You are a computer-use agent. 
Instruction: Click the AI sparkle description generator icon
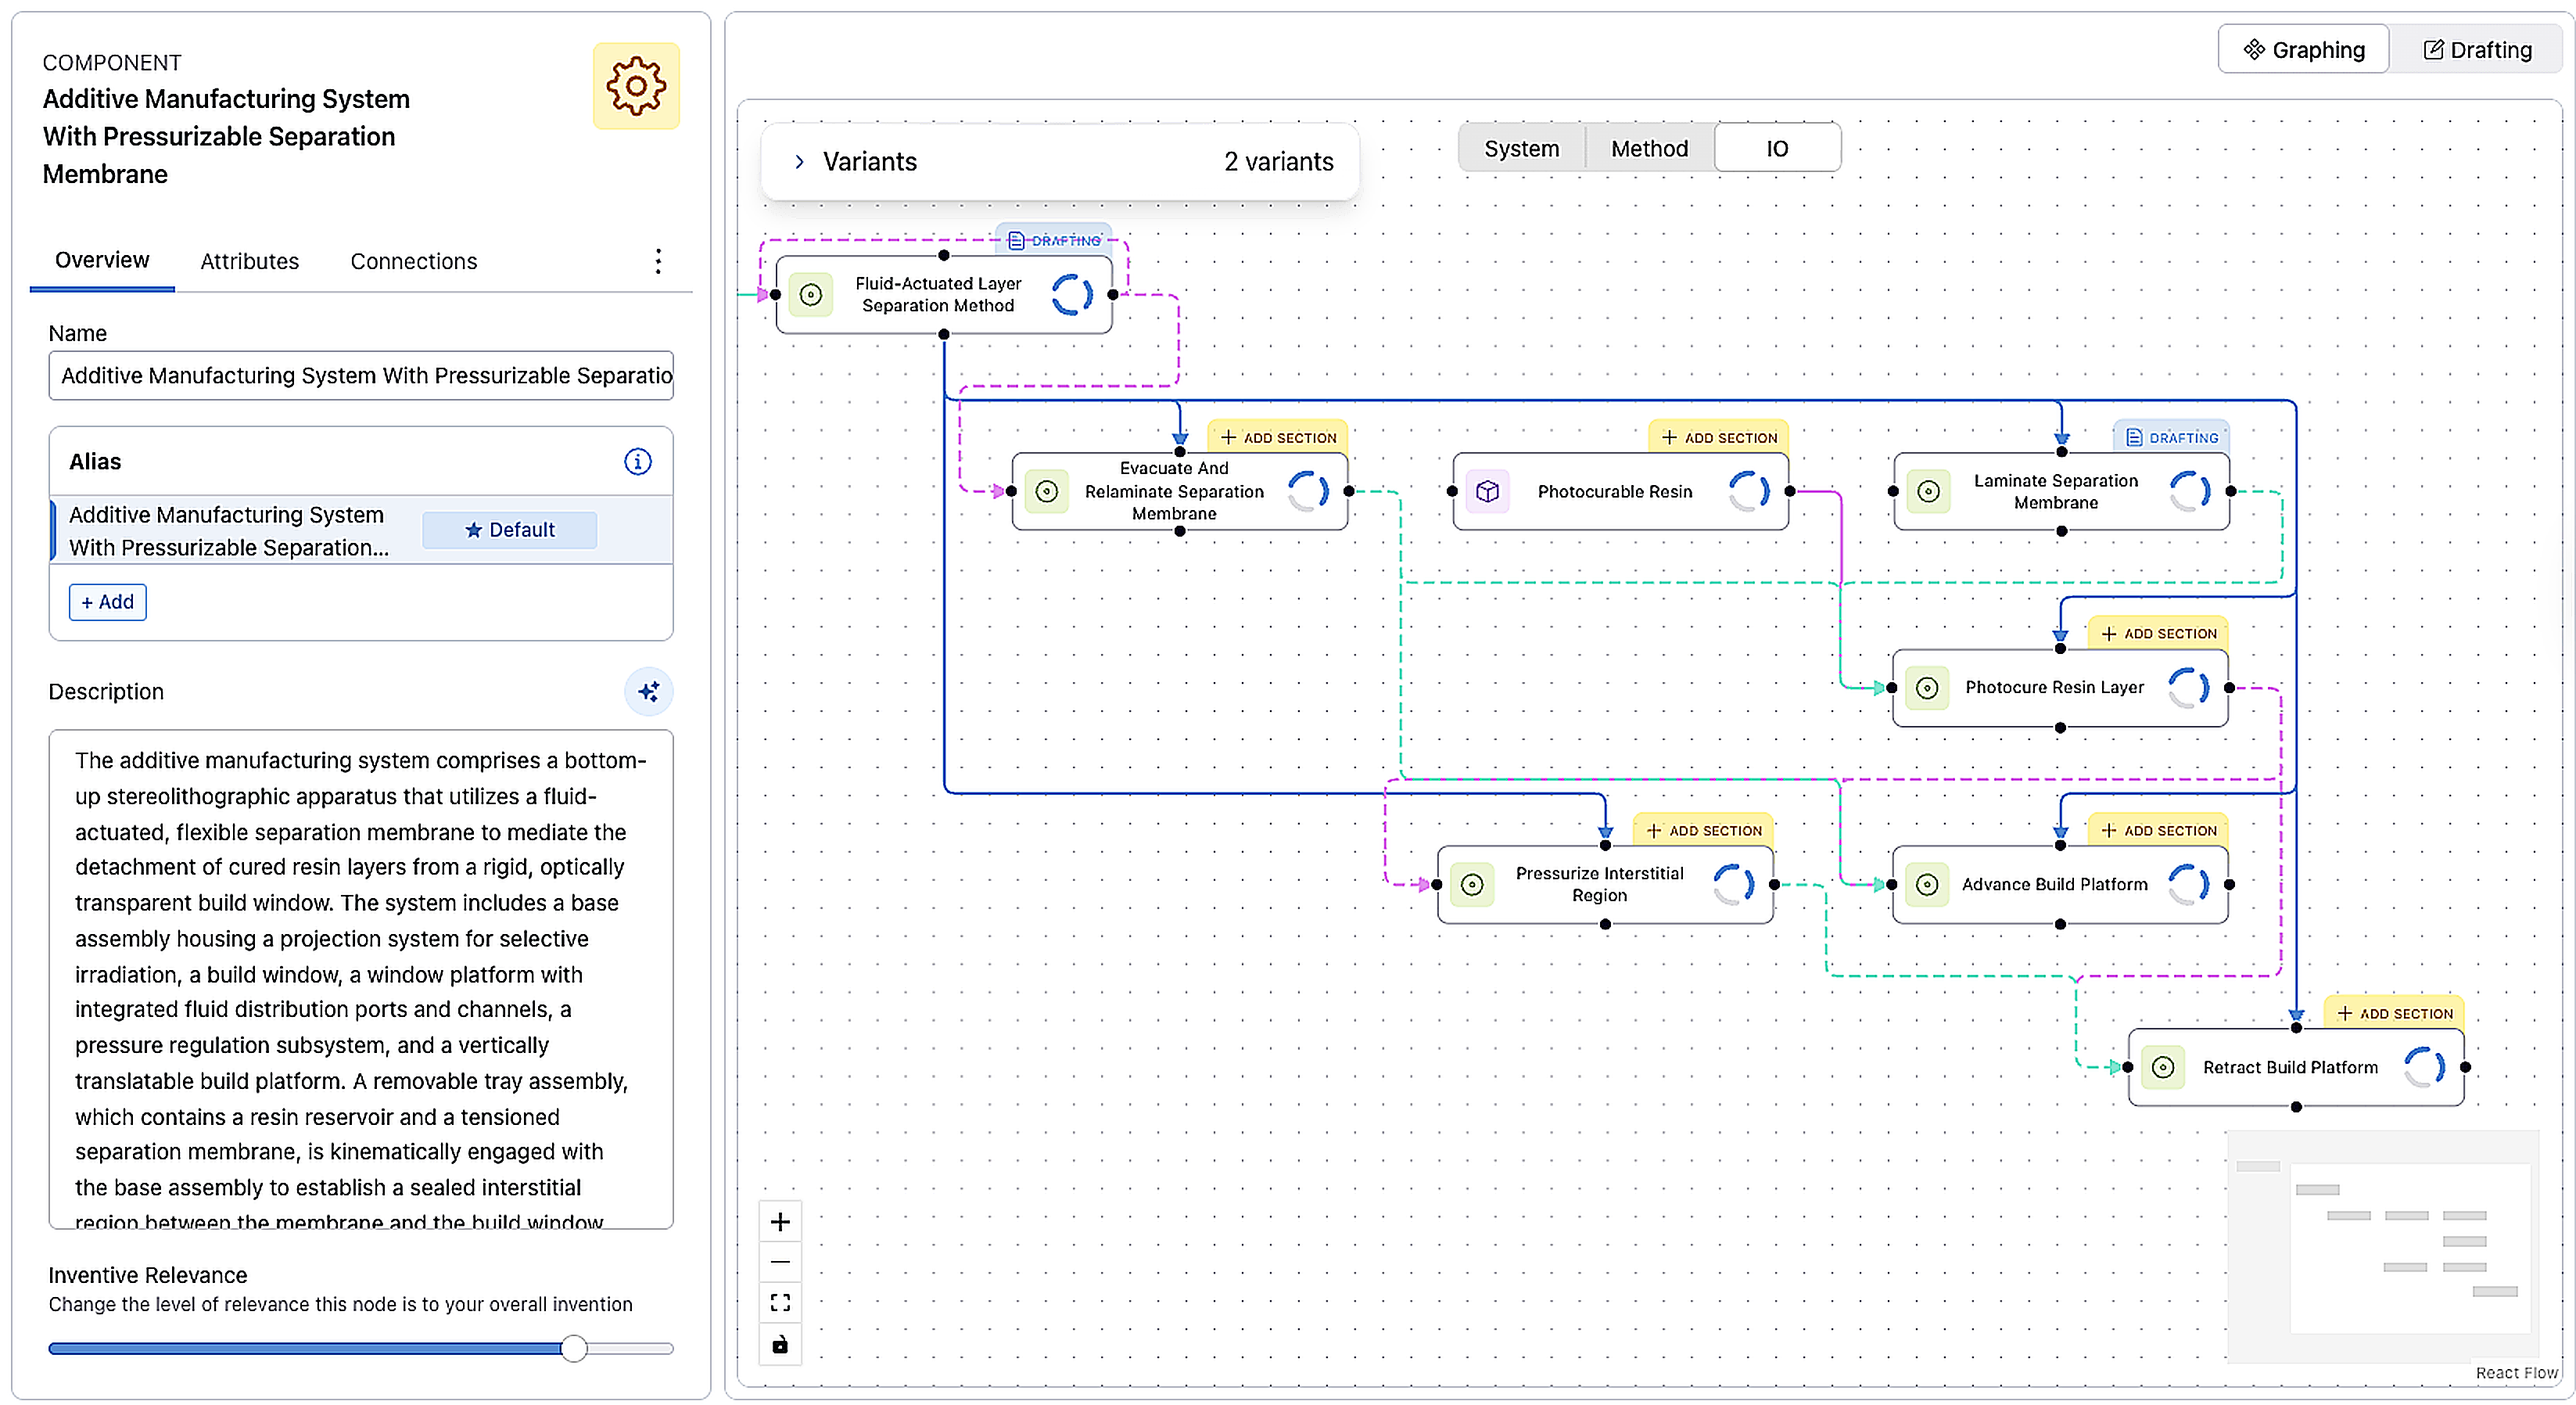coord(649,691)
